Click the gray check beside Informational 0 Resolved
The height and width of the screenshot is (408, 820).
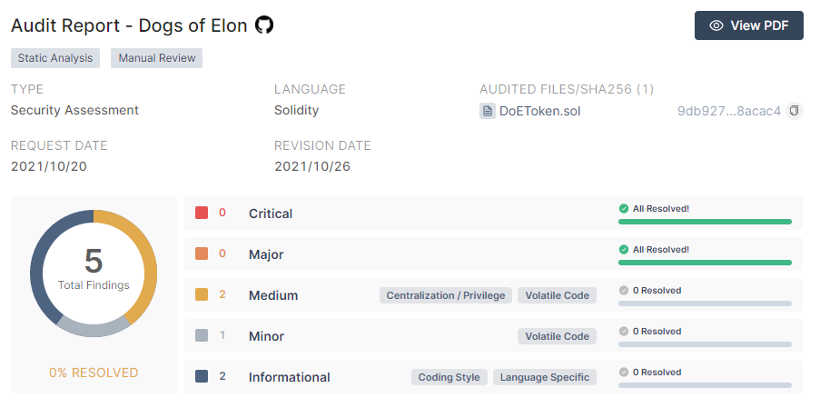coord(623,372)
